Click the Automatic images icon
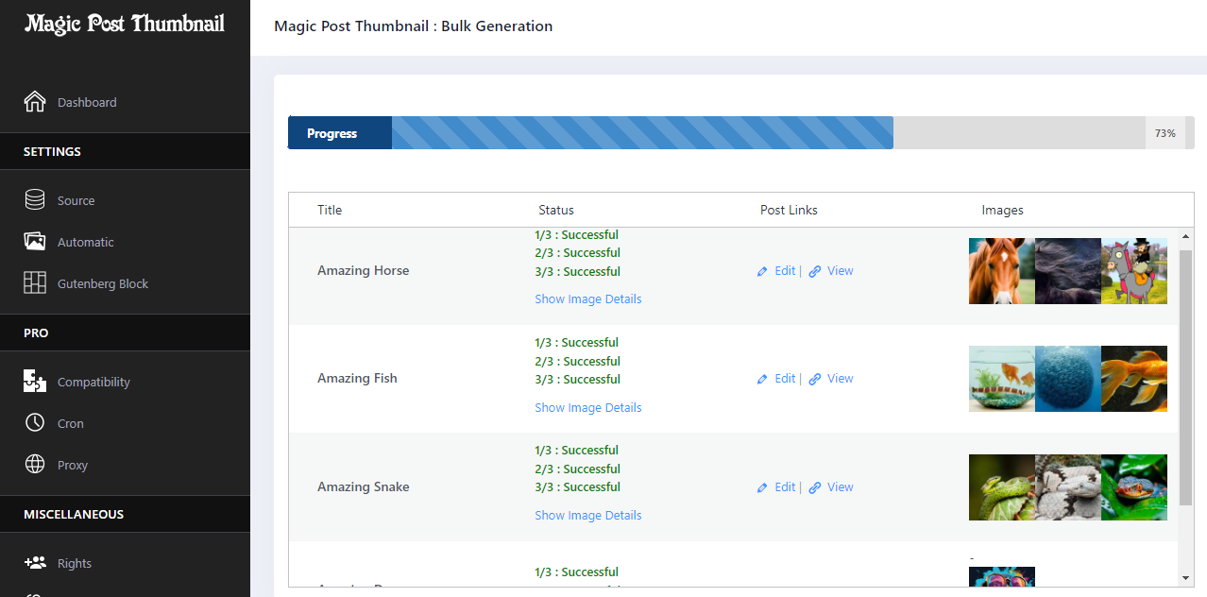The height and width of the screenshot is (597, 1207). 35,242
